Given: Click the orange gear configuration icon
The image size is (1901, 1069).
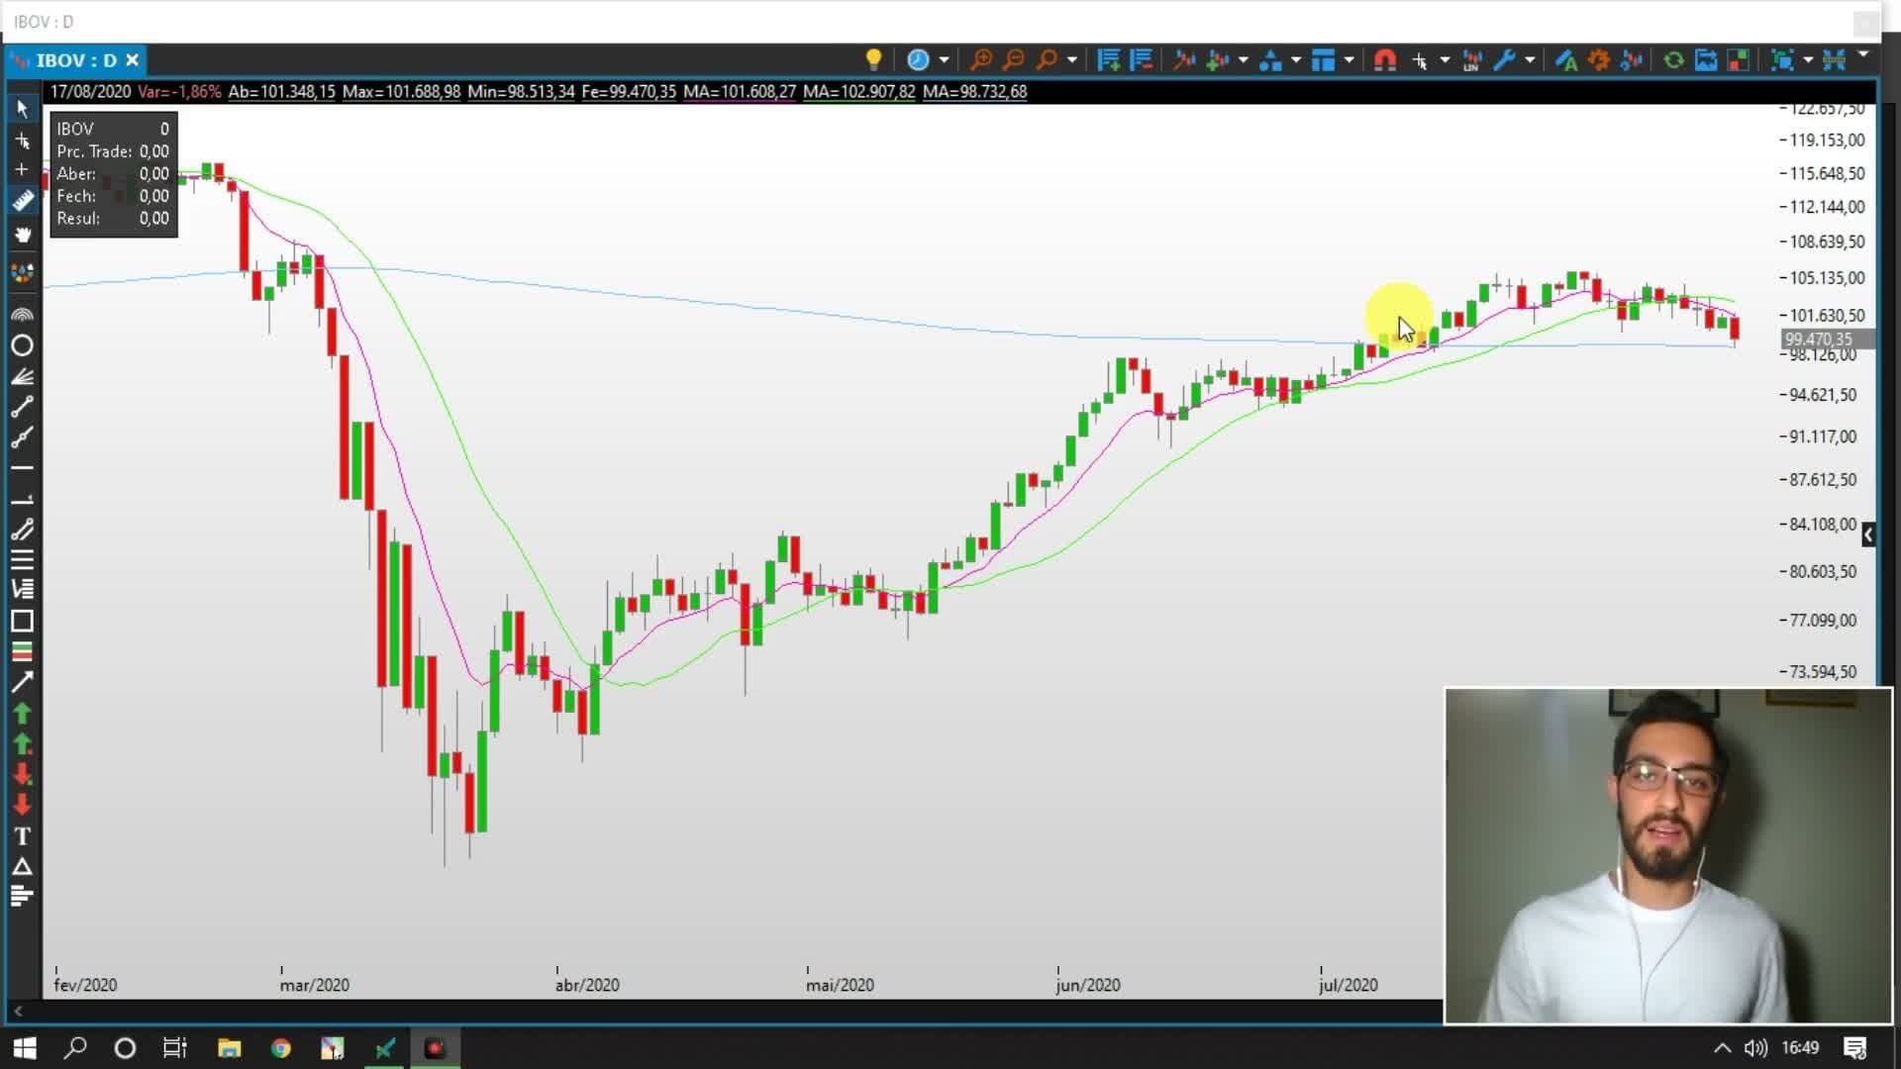Looking at the screenshot, I should point(1598,60).
